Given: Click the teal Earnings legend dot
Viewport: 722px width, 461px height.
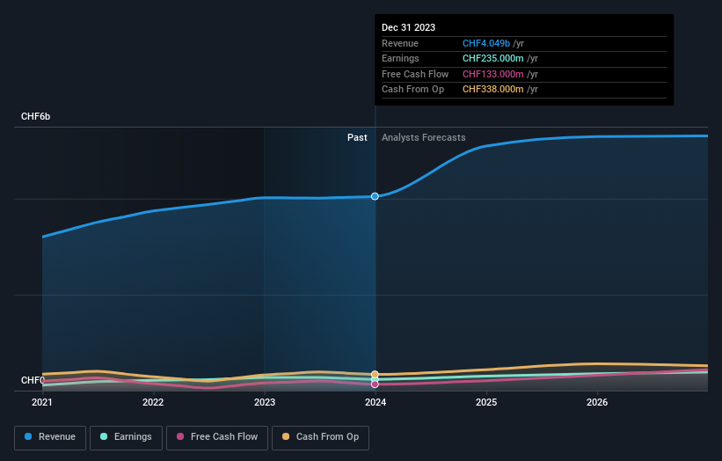Looking at the screenshot, I should pos(104,436).
